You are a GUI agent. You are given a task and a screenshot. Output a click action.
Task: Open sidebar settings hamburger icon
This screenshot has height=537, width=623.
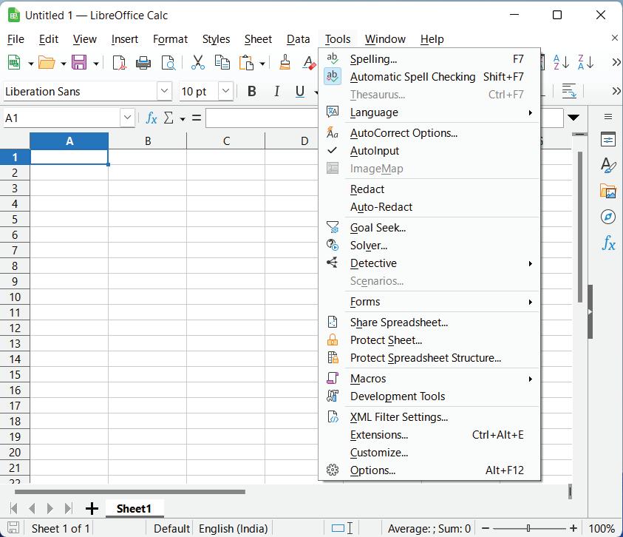tap(608, 117)
